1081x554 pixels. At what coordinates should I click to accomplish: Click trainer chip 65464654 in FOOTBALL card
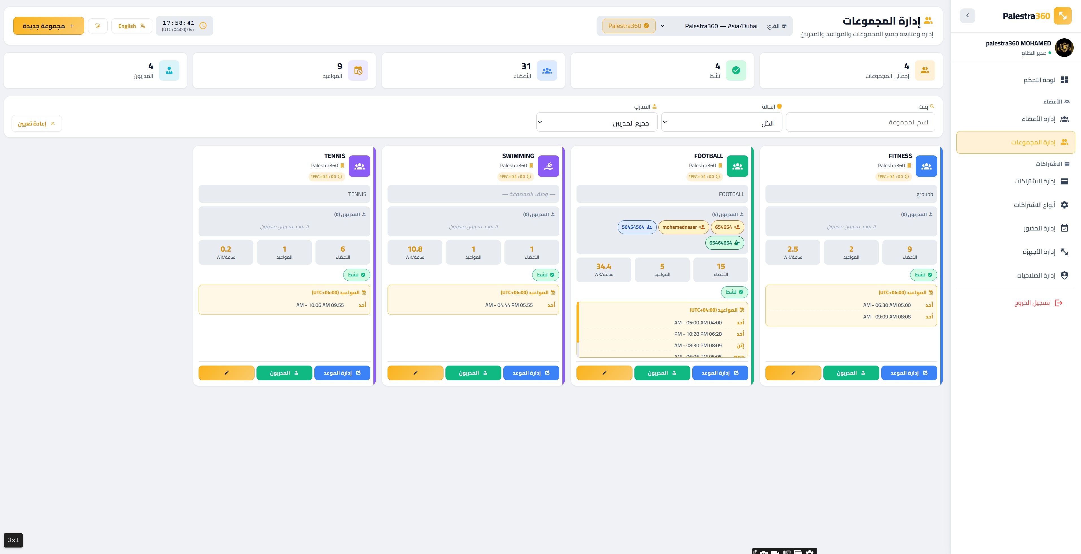[x=725, y=243]
